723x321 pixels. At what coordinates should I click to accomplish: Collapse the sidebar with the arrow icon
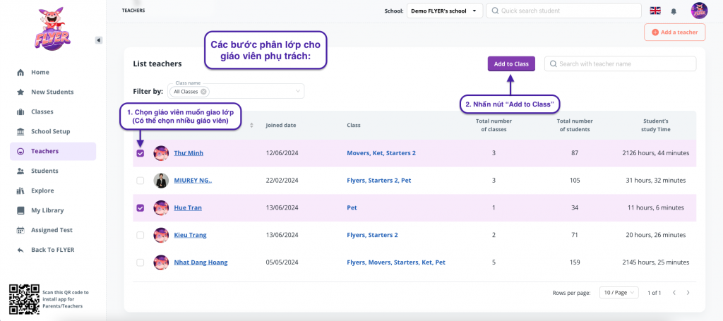(98, 40)
